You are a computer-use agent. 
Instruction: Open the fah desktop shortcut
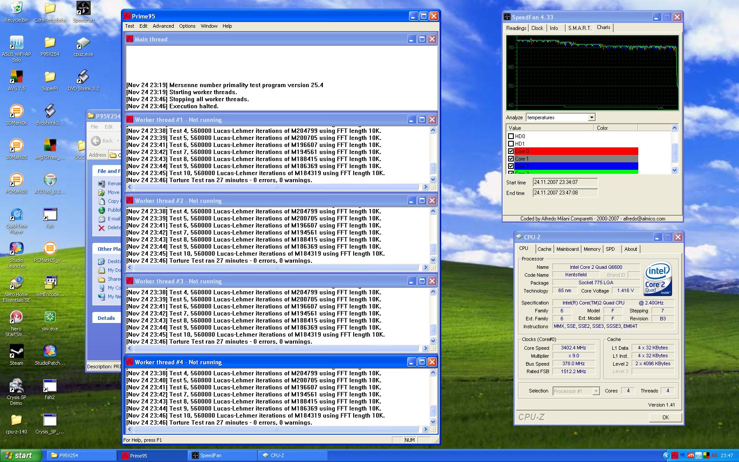coord(50,218)
